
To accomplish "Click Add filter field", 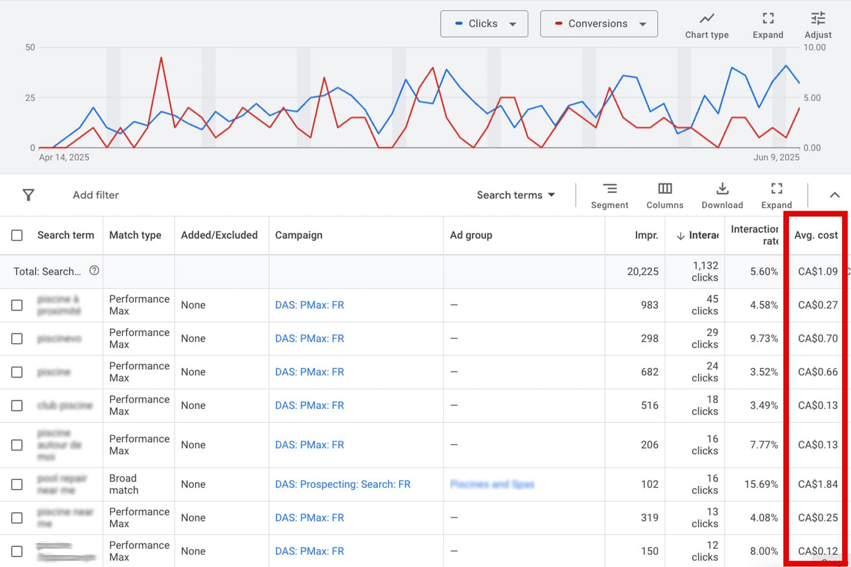I will click(96, 195).
